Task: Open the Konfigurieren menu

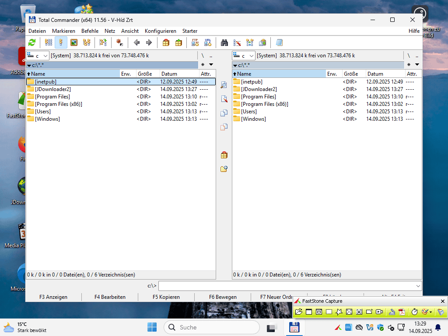Action: click(160, 31)
